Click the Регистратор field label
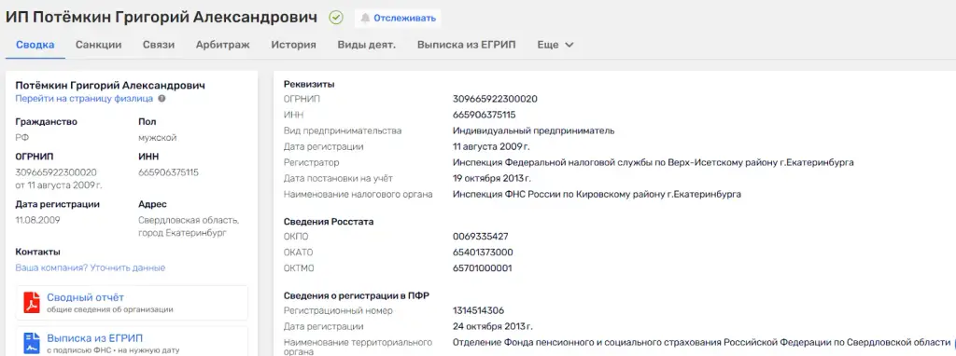Screen dimensions: 956x356 click(x=312, y=162)
